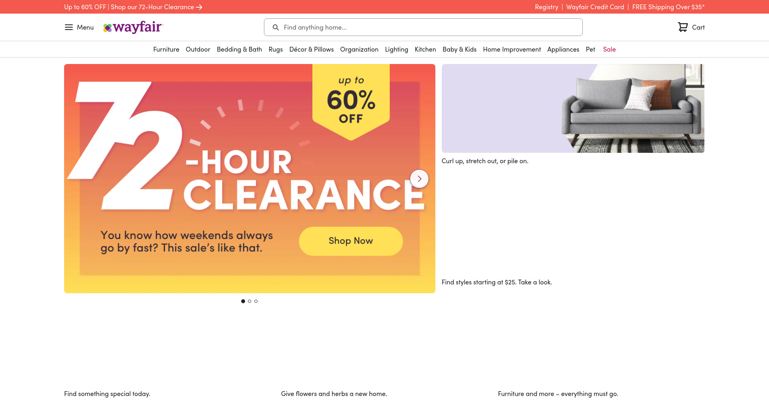This screenshot has height=416, width=769.
Task: Open the Wayfair Credit Card link
Action: point(595,7)
